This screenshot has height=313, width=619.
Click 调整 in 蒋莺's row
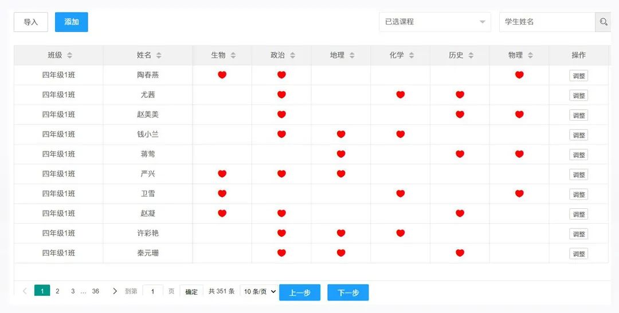(x=579, y=154)
